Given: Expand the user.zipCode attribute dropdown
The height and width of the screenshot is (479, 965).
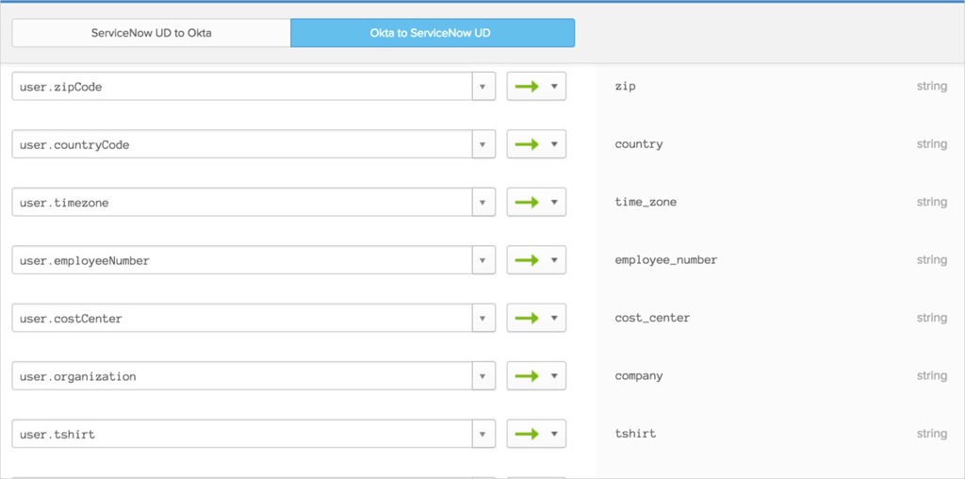Looking at the screenshot, I should point(482,87).
